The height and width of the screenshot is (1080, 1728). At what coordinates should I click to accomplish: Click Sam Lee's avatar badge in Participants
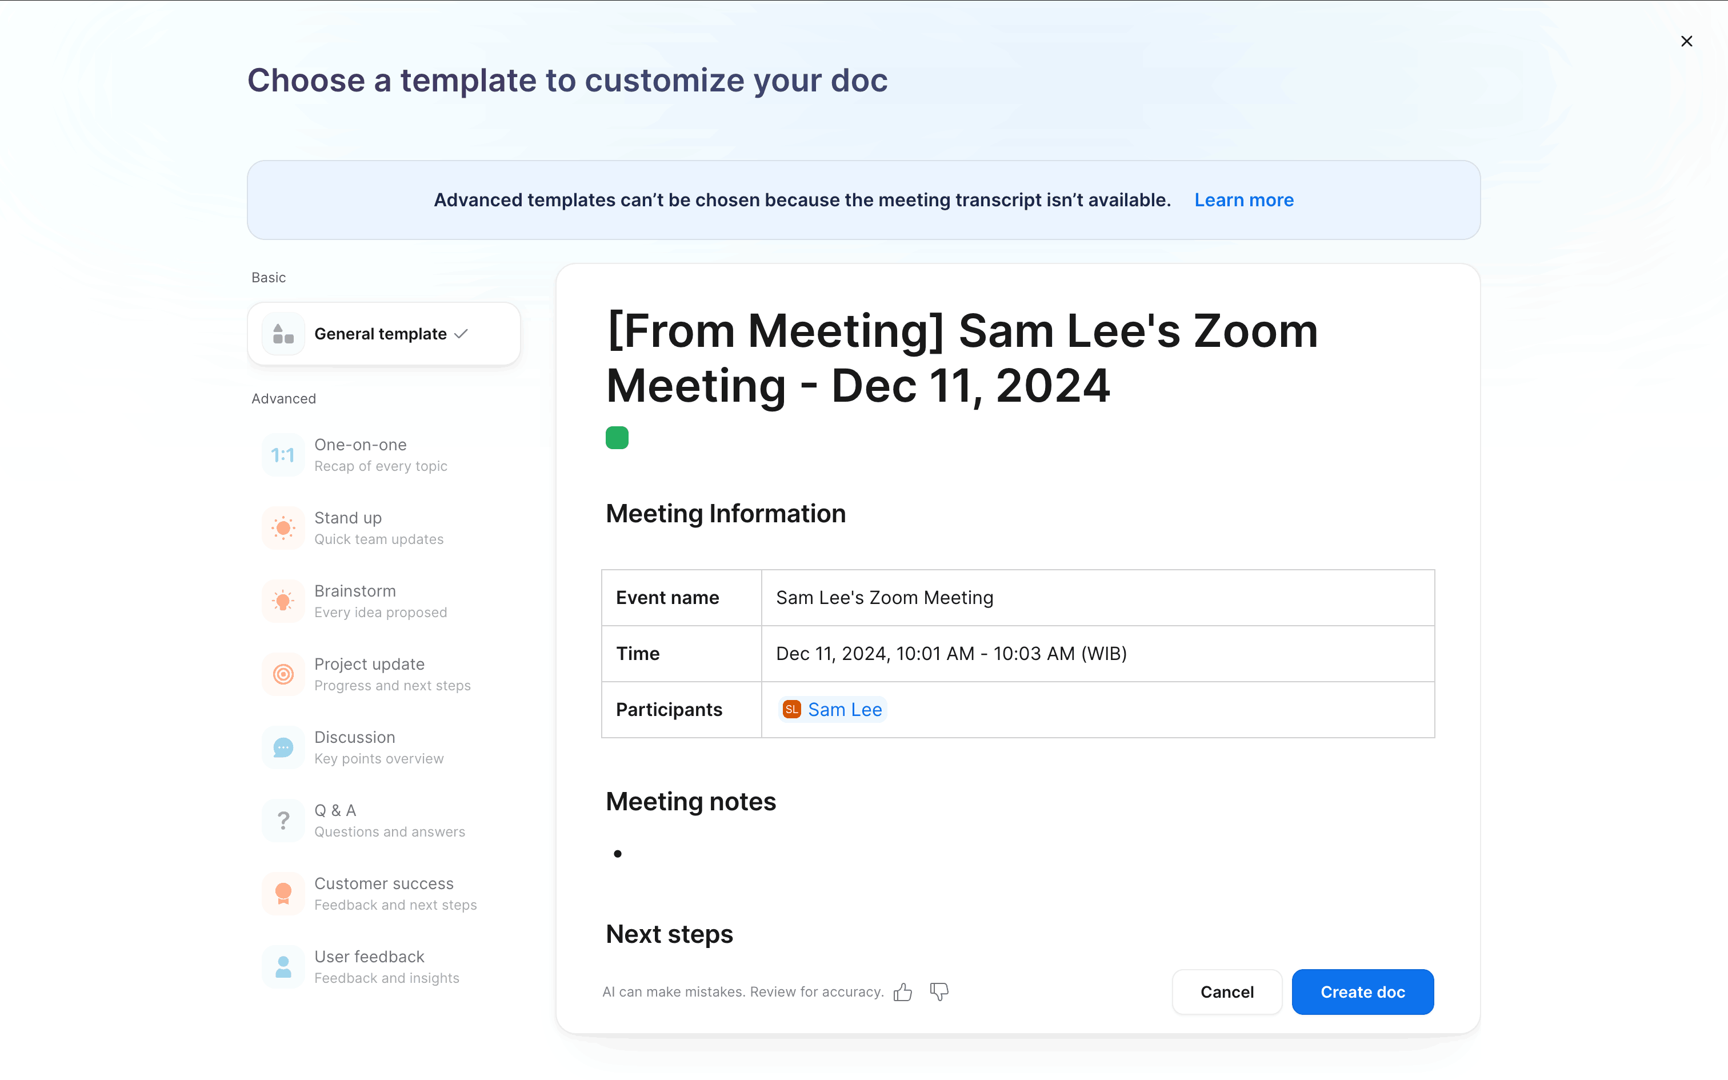[791, 709]
